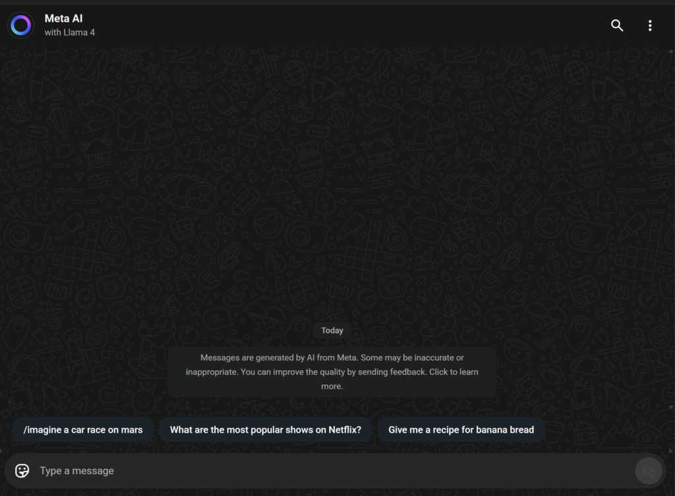Select the most popular Netflix shows suggestion
The width and height of the screenshot is (675, 496).
tap(265, 430)
